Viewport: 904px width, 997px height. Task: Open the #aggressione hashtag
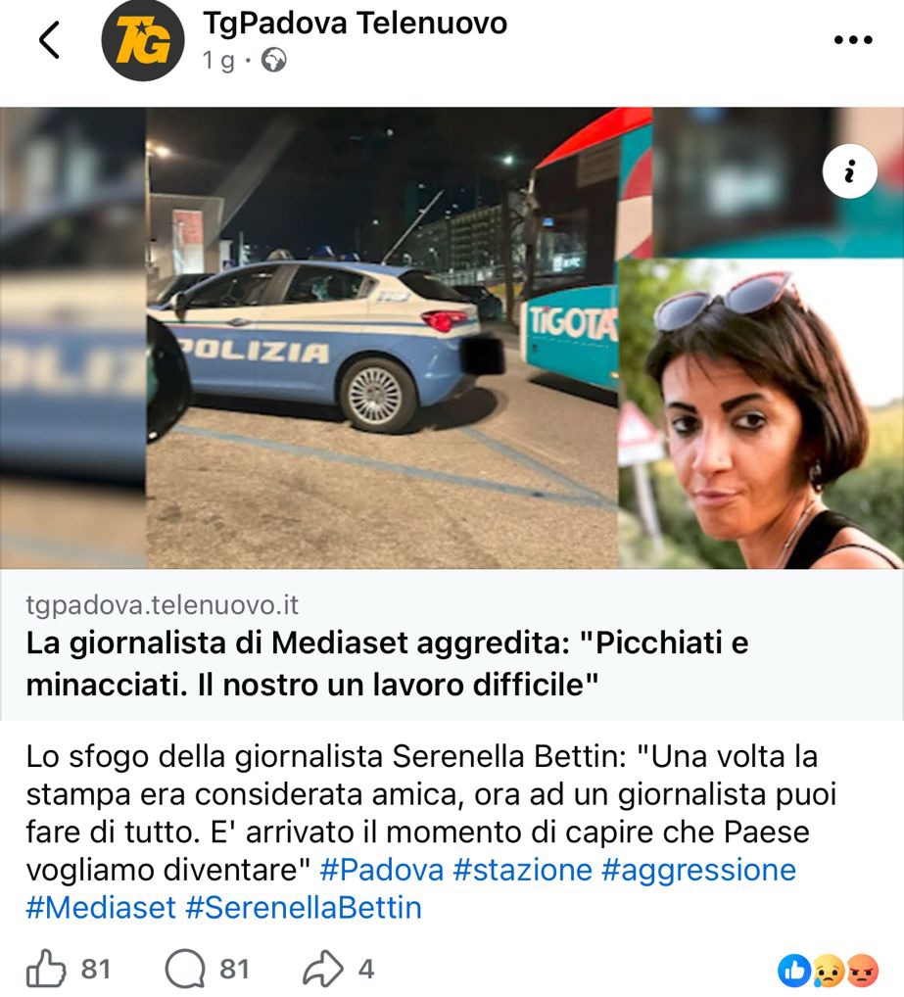pyautogui.click(x=698, y=870)
